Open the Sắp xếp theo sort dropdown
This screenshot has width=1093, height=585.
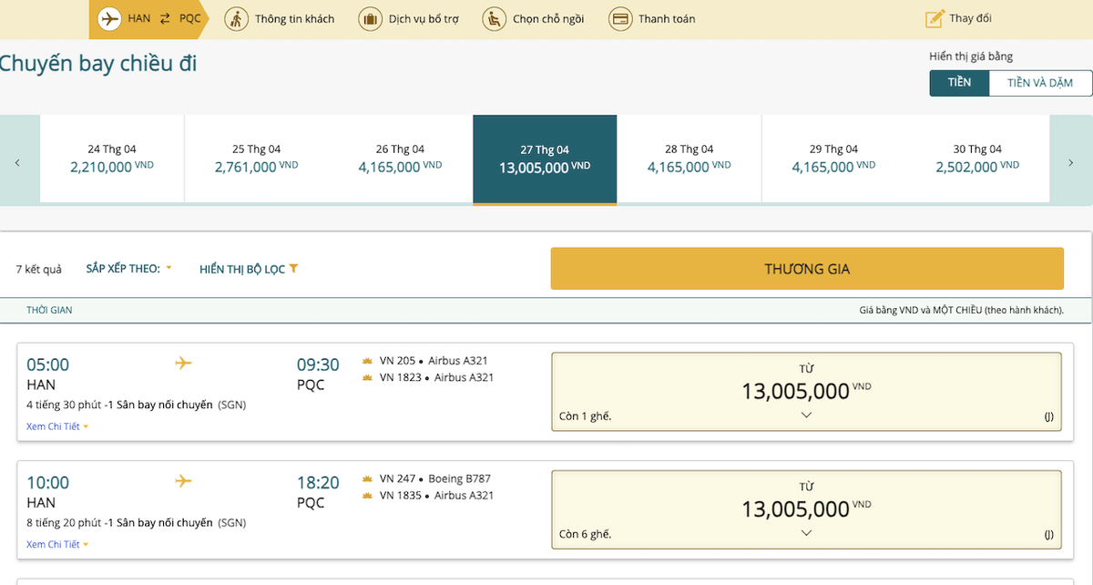[128, 269]
